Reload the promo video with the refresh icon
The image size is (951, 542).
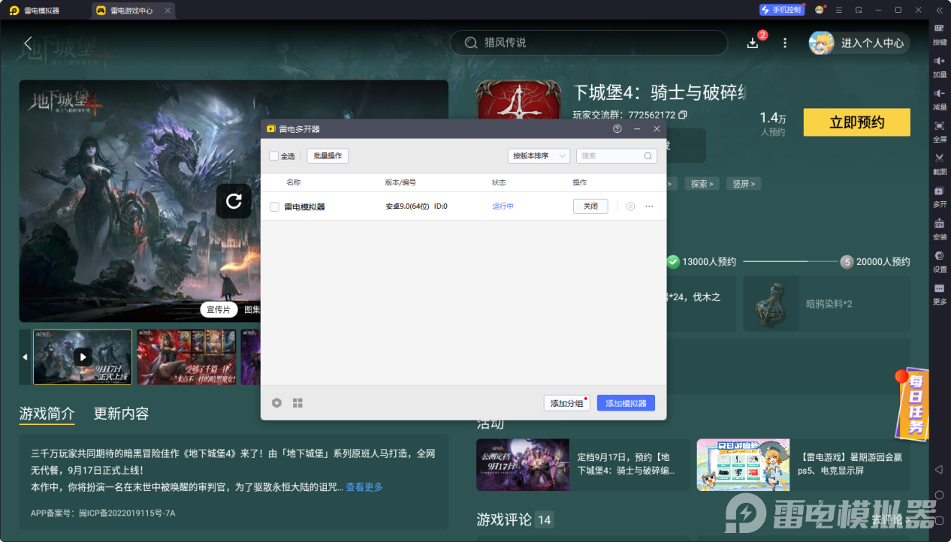click(x=234, y=201)
